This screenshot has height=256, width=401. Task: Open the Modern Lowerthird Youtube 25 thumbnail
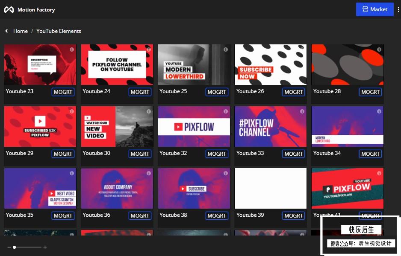click(x=194, y=64)
